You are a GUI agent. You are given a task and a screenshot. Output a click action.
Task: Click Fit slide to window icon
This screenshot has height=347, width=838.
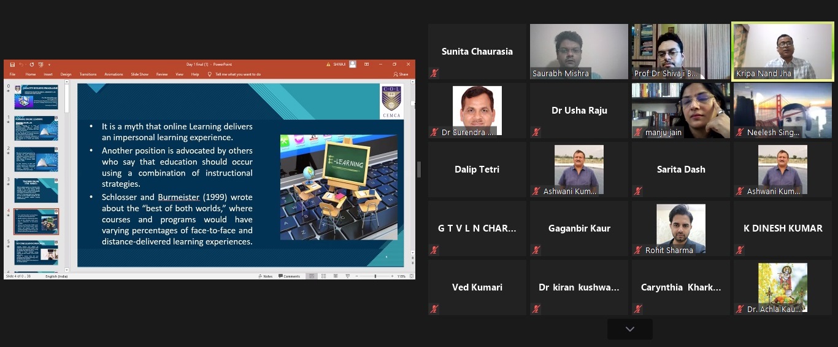coord(412,276)
